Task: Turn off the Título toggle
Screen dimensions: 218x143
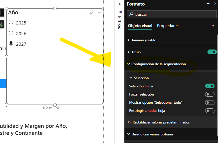Action: [x=212, y=52]
